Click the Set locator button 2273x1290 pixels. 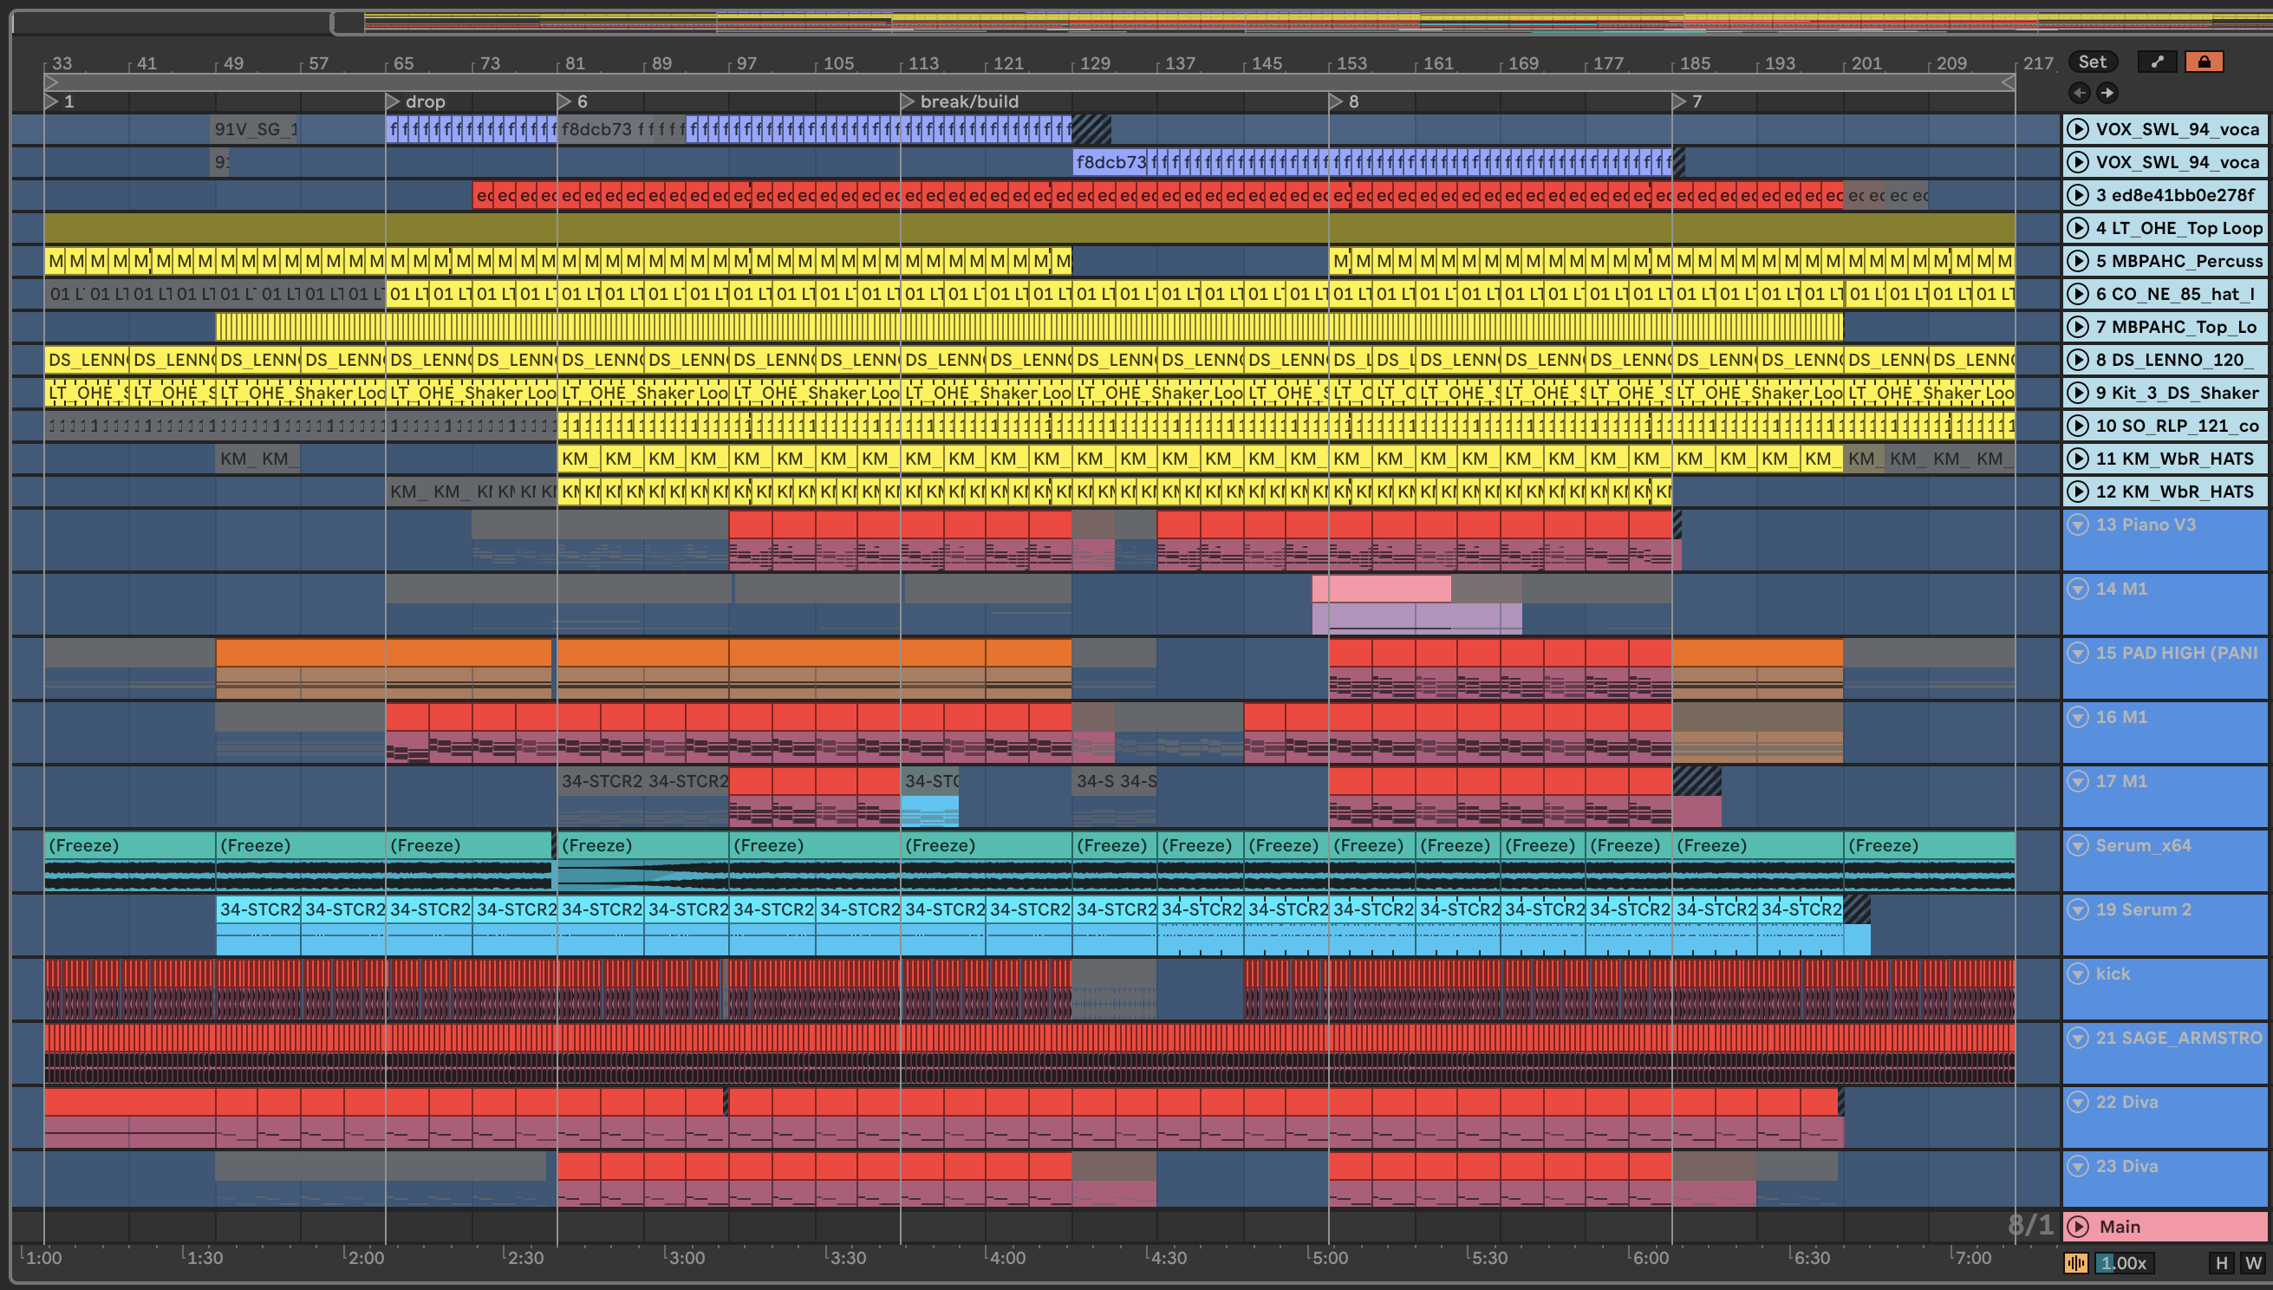click(x=2094, y=62)
